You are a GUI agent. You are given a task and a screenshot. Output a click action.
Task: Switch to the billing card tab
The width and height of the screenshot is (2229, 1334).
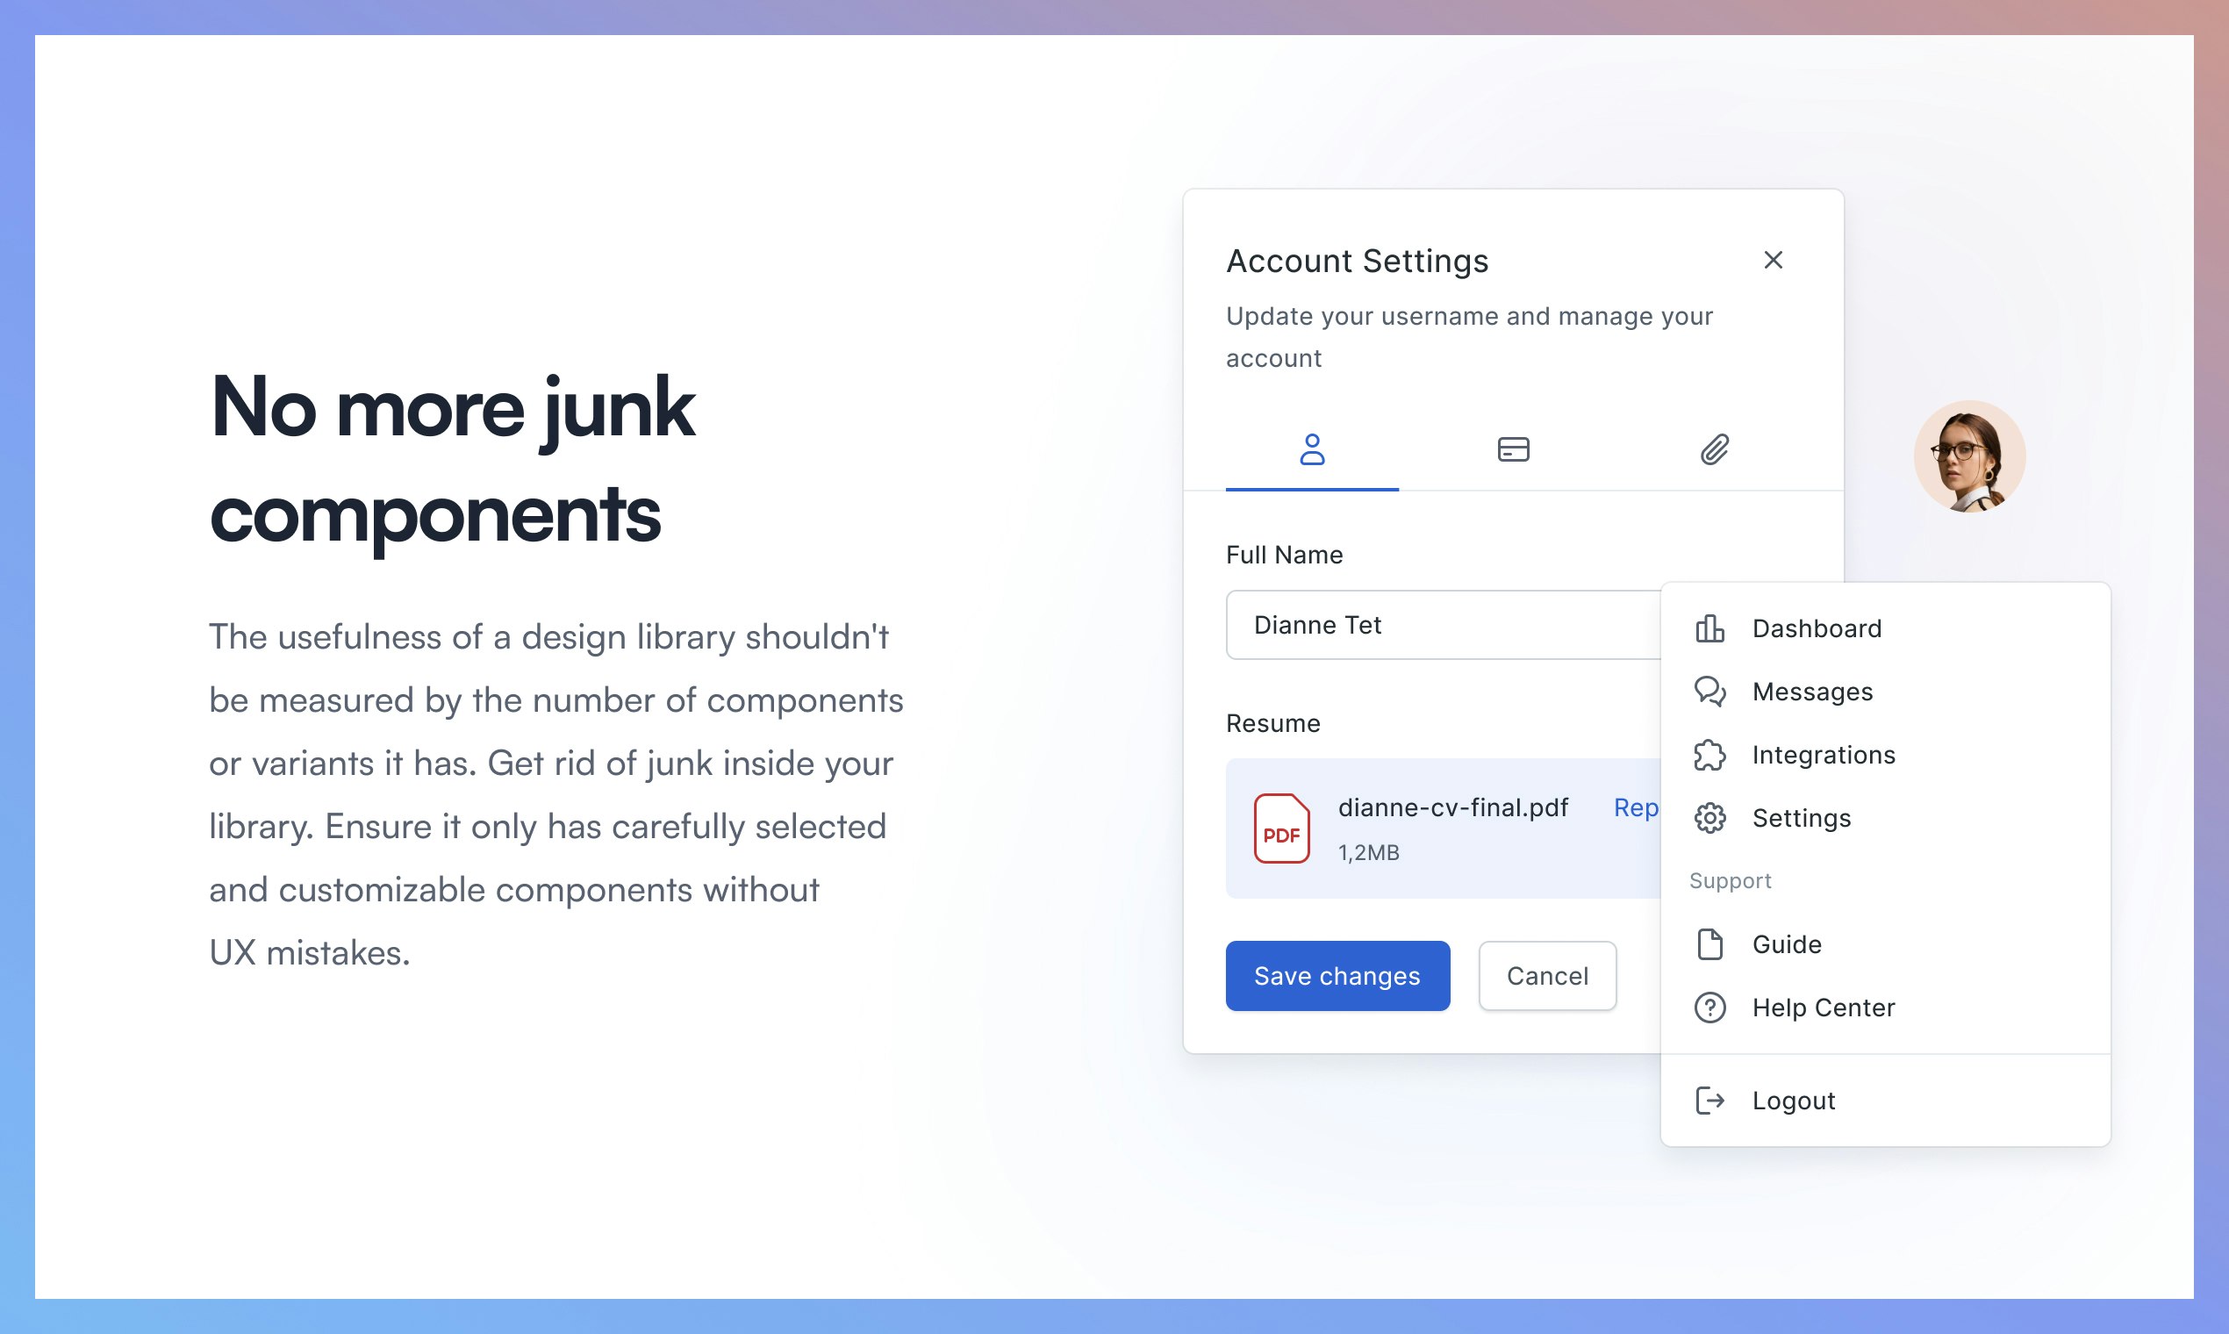click(1513, 449)
